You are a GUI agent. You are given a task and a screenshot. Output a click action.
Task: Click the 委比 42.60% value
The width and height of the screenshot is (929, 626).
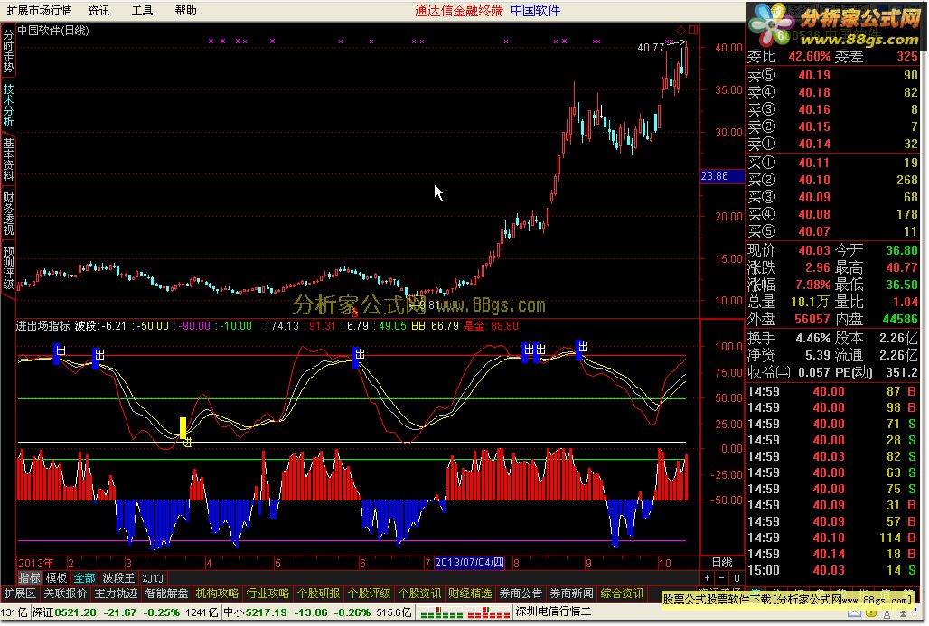click(x=810, y=57)
